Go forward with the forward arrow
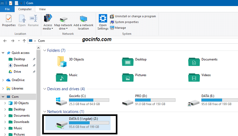238x136 pixels. (13, 41)
